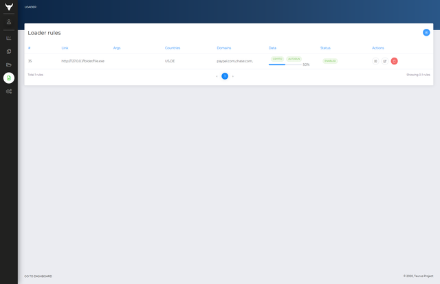440x284 pixels.
Task: Click the CRYPTO tag badge
Action: point(277,59)
